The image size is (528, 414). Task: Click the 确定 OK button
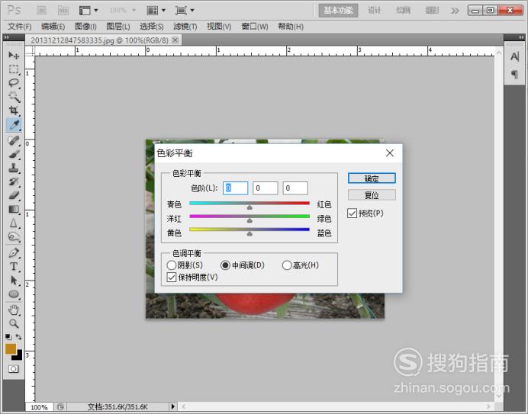point(372,178)
